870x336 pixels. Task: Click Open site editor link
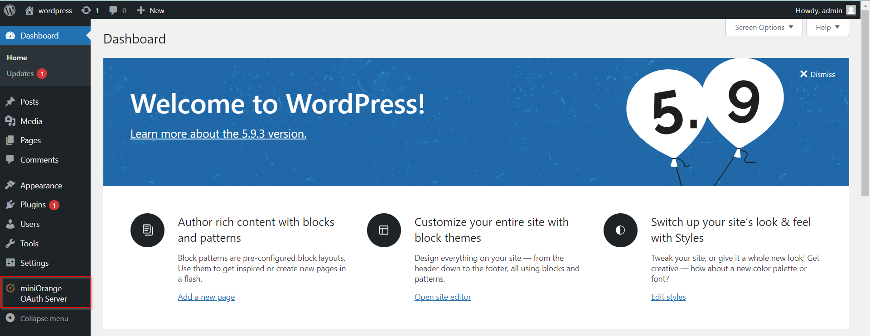point(443,297)
